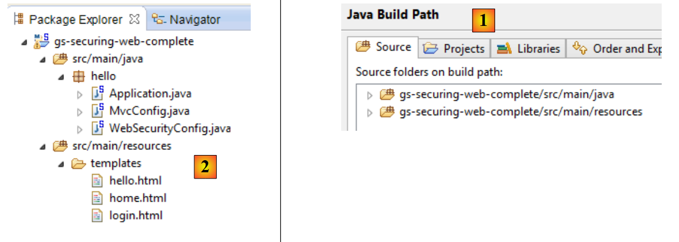Expand the MvcConfig.java tree node
This screenshot has height=242, width=679.
pos(80,111)
